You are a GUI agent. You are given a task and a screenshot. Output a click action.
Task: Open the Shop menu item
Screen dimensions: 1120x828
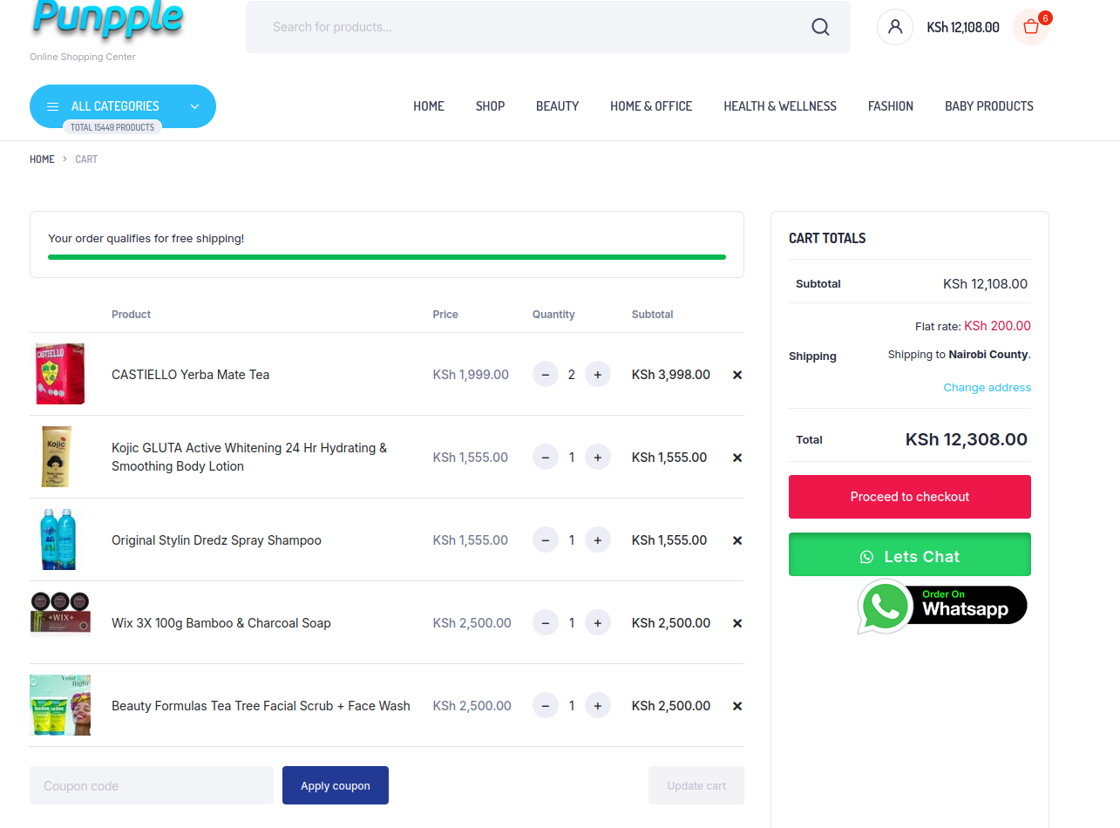click(490, 106)
